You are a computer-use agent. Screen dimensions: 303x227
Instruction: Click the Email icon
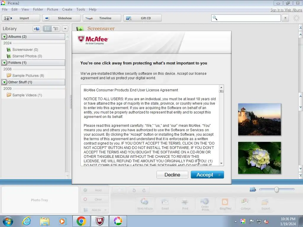point(165,204)
